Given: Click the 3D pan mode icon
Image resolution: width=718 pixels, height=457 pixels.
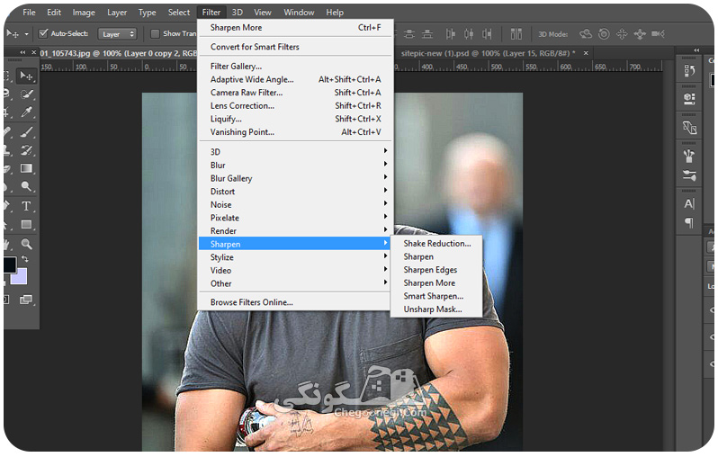Looking at the screenshot, I should pyautogui.click(x=622, y=34).
